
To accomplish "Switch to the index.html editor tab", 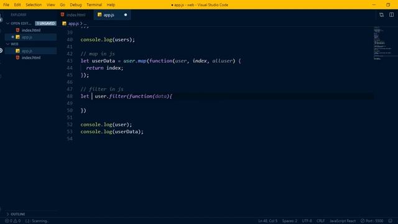I will pyautogui.click(x=76, y=15).
